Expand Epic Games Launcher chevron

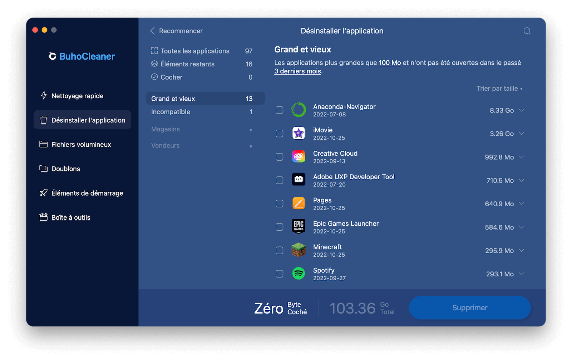[x=522, y=227]
